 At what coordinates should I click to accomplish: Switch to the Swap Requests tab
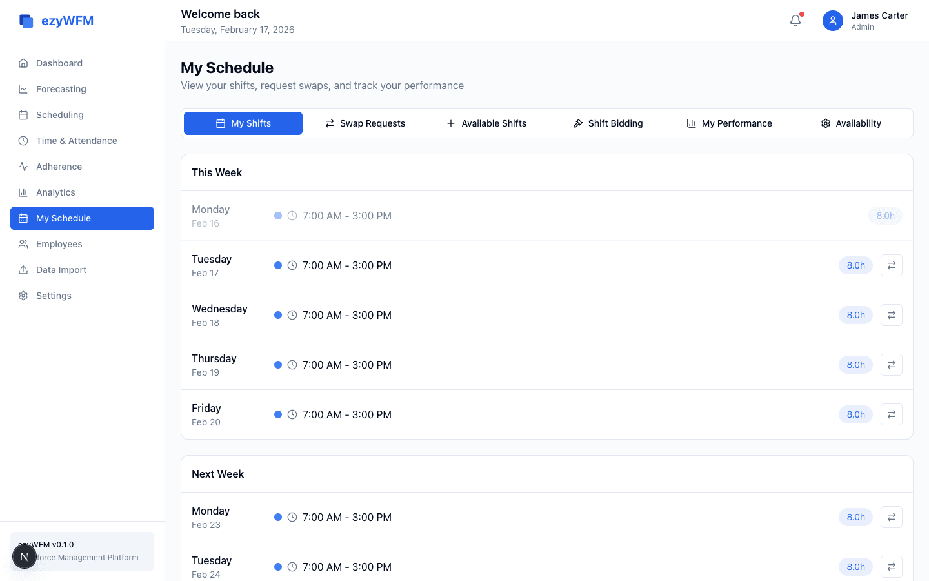(365, 123)
